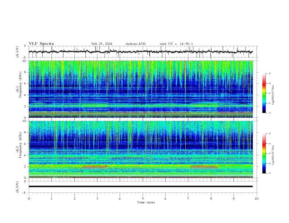This screenshot has height=223, width=289.
Task: Click the 'VLF Spectra' title text
Action: (41, 44)
